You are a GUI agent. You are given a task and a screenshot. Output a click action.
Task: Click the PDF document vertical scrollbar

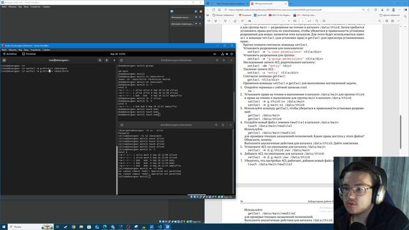[401, 132]
